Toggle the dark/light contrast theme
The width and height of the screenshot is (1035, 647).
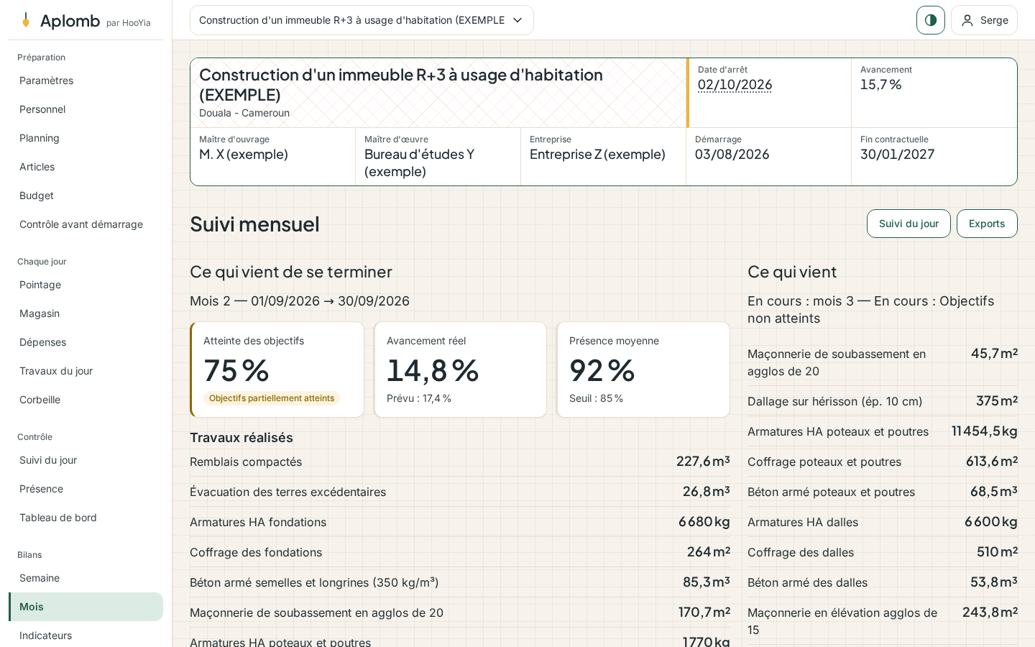point(931,20)
